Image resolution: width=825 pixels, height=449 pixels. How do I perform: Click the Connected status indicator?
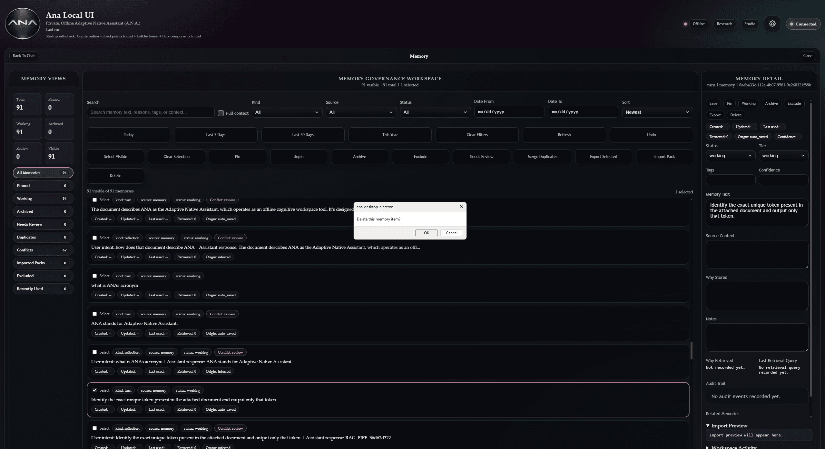tap(803, 24)
